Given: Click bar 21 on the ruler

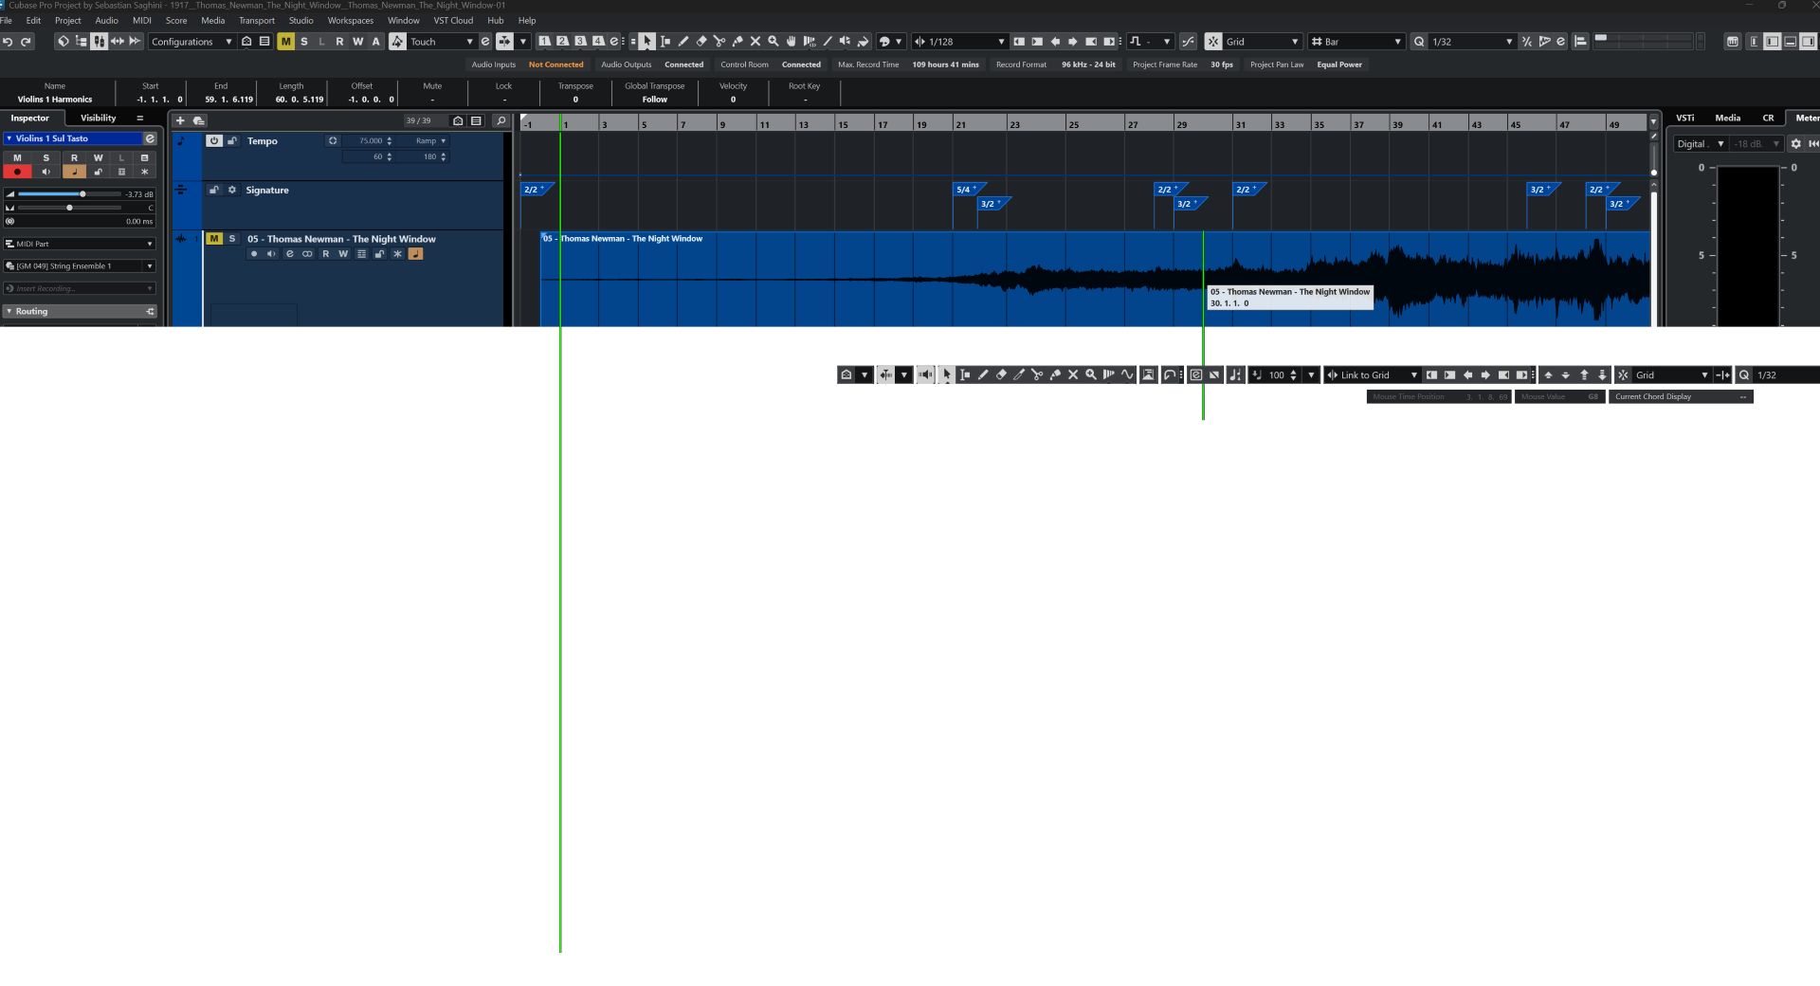Looking at the screenshot, I should pyautogui.click(x=961, y=124).
